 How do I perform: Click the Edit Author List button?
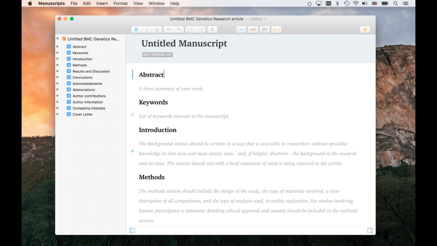[157, 55]
